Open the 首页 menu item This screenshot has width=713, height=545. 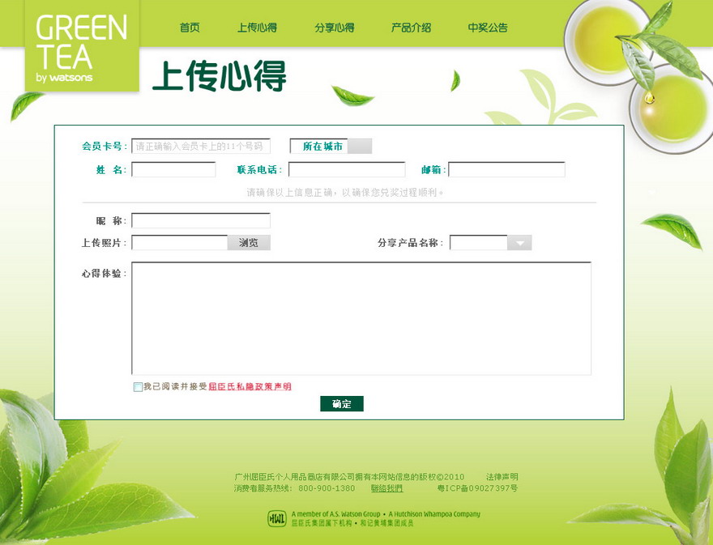pyautogui.click(x=190, y=28)
